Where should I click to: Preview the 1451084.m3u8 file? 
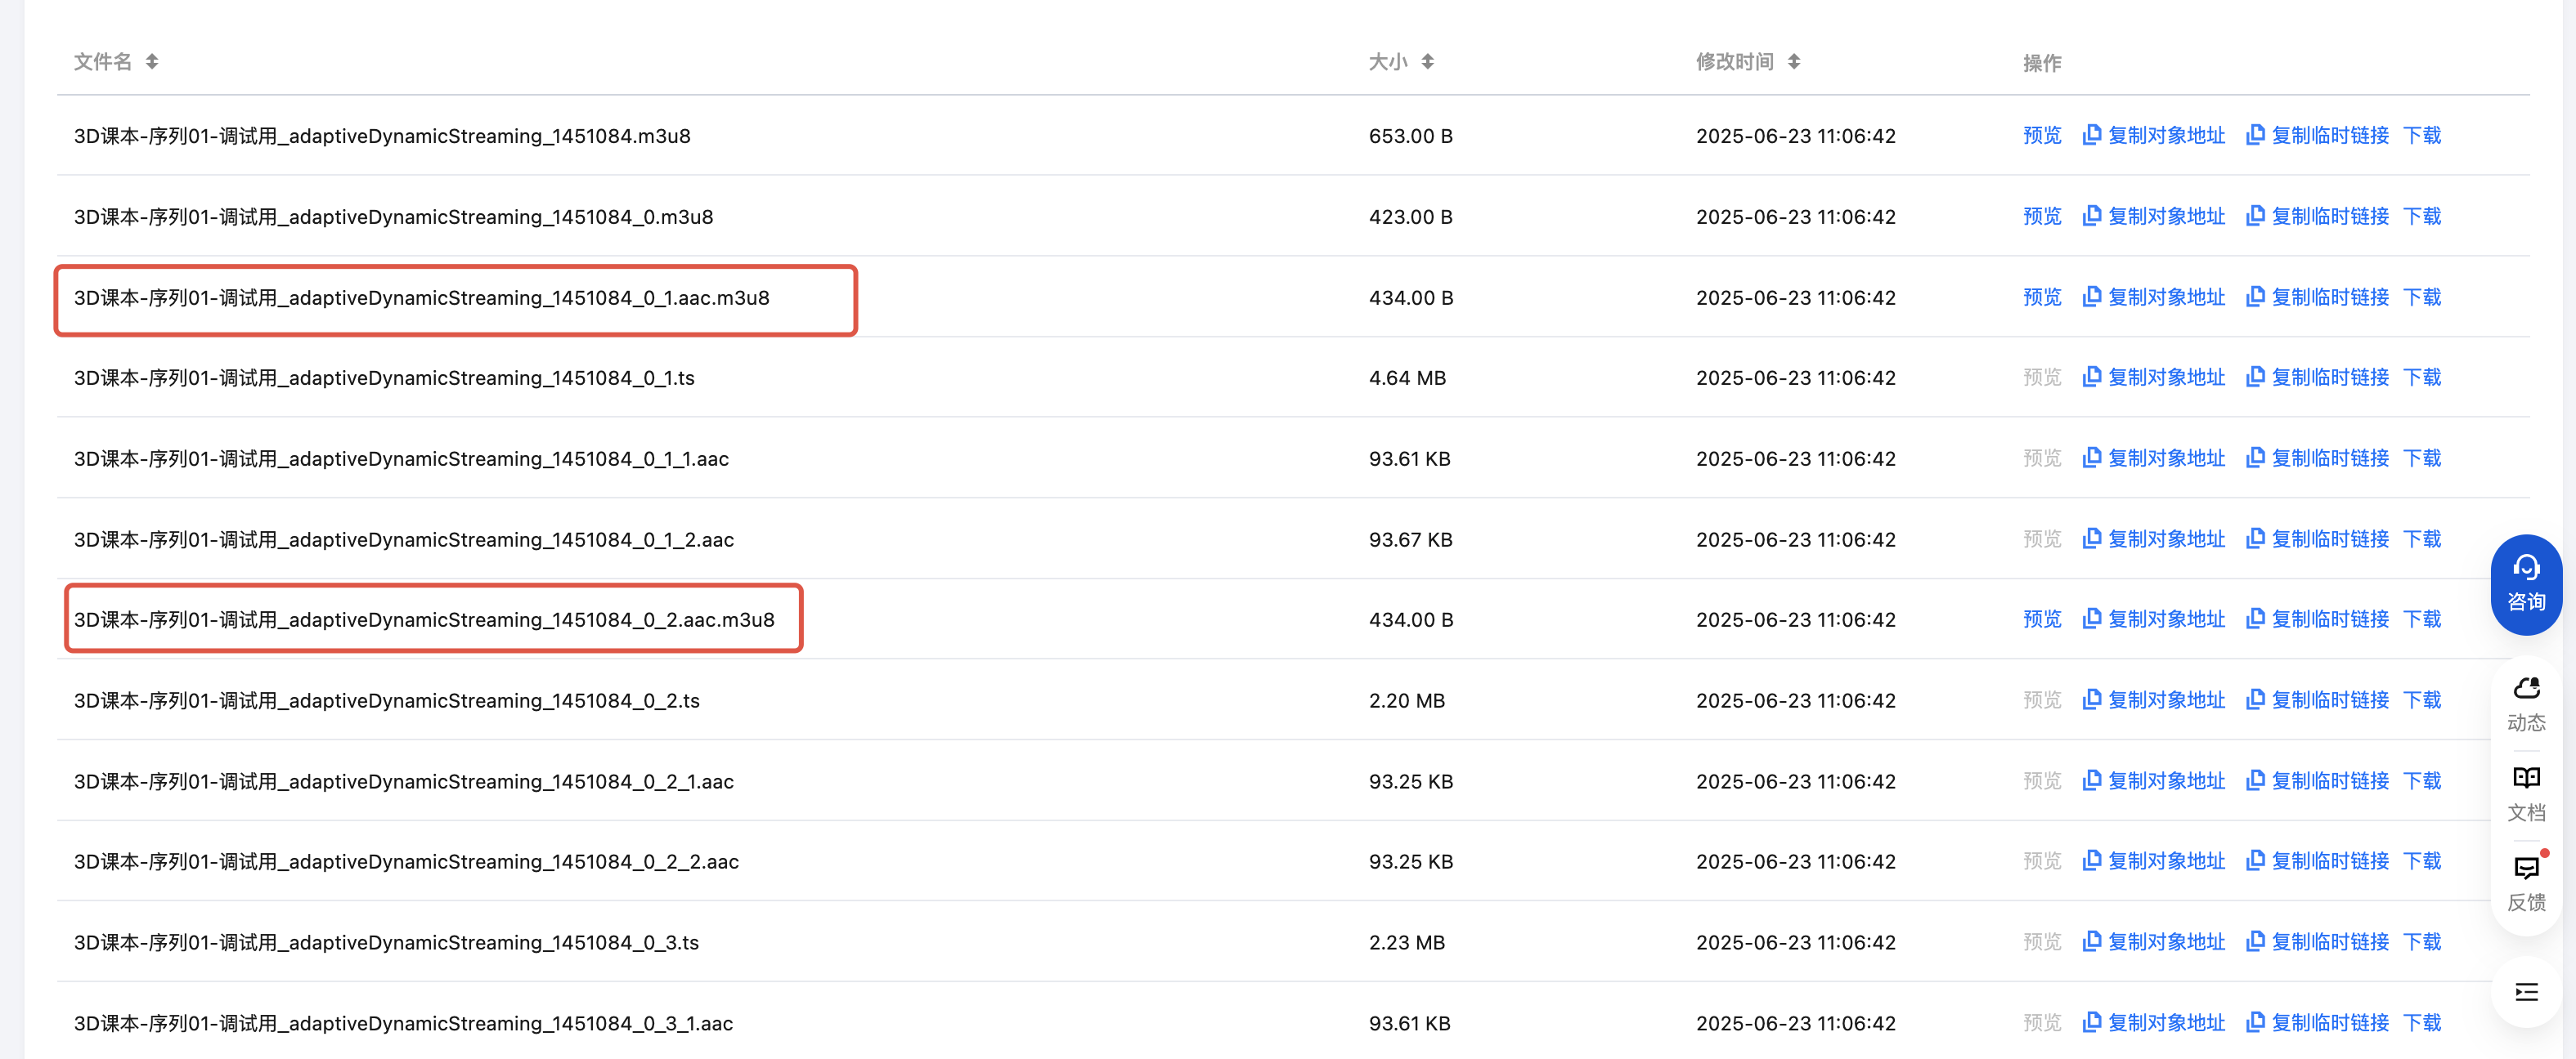click(x=2041, y=135)
